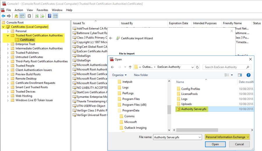The image size is (262, 151).
Task: Click back arrow in Certificate Import Wizard
Action: [111, 38]
